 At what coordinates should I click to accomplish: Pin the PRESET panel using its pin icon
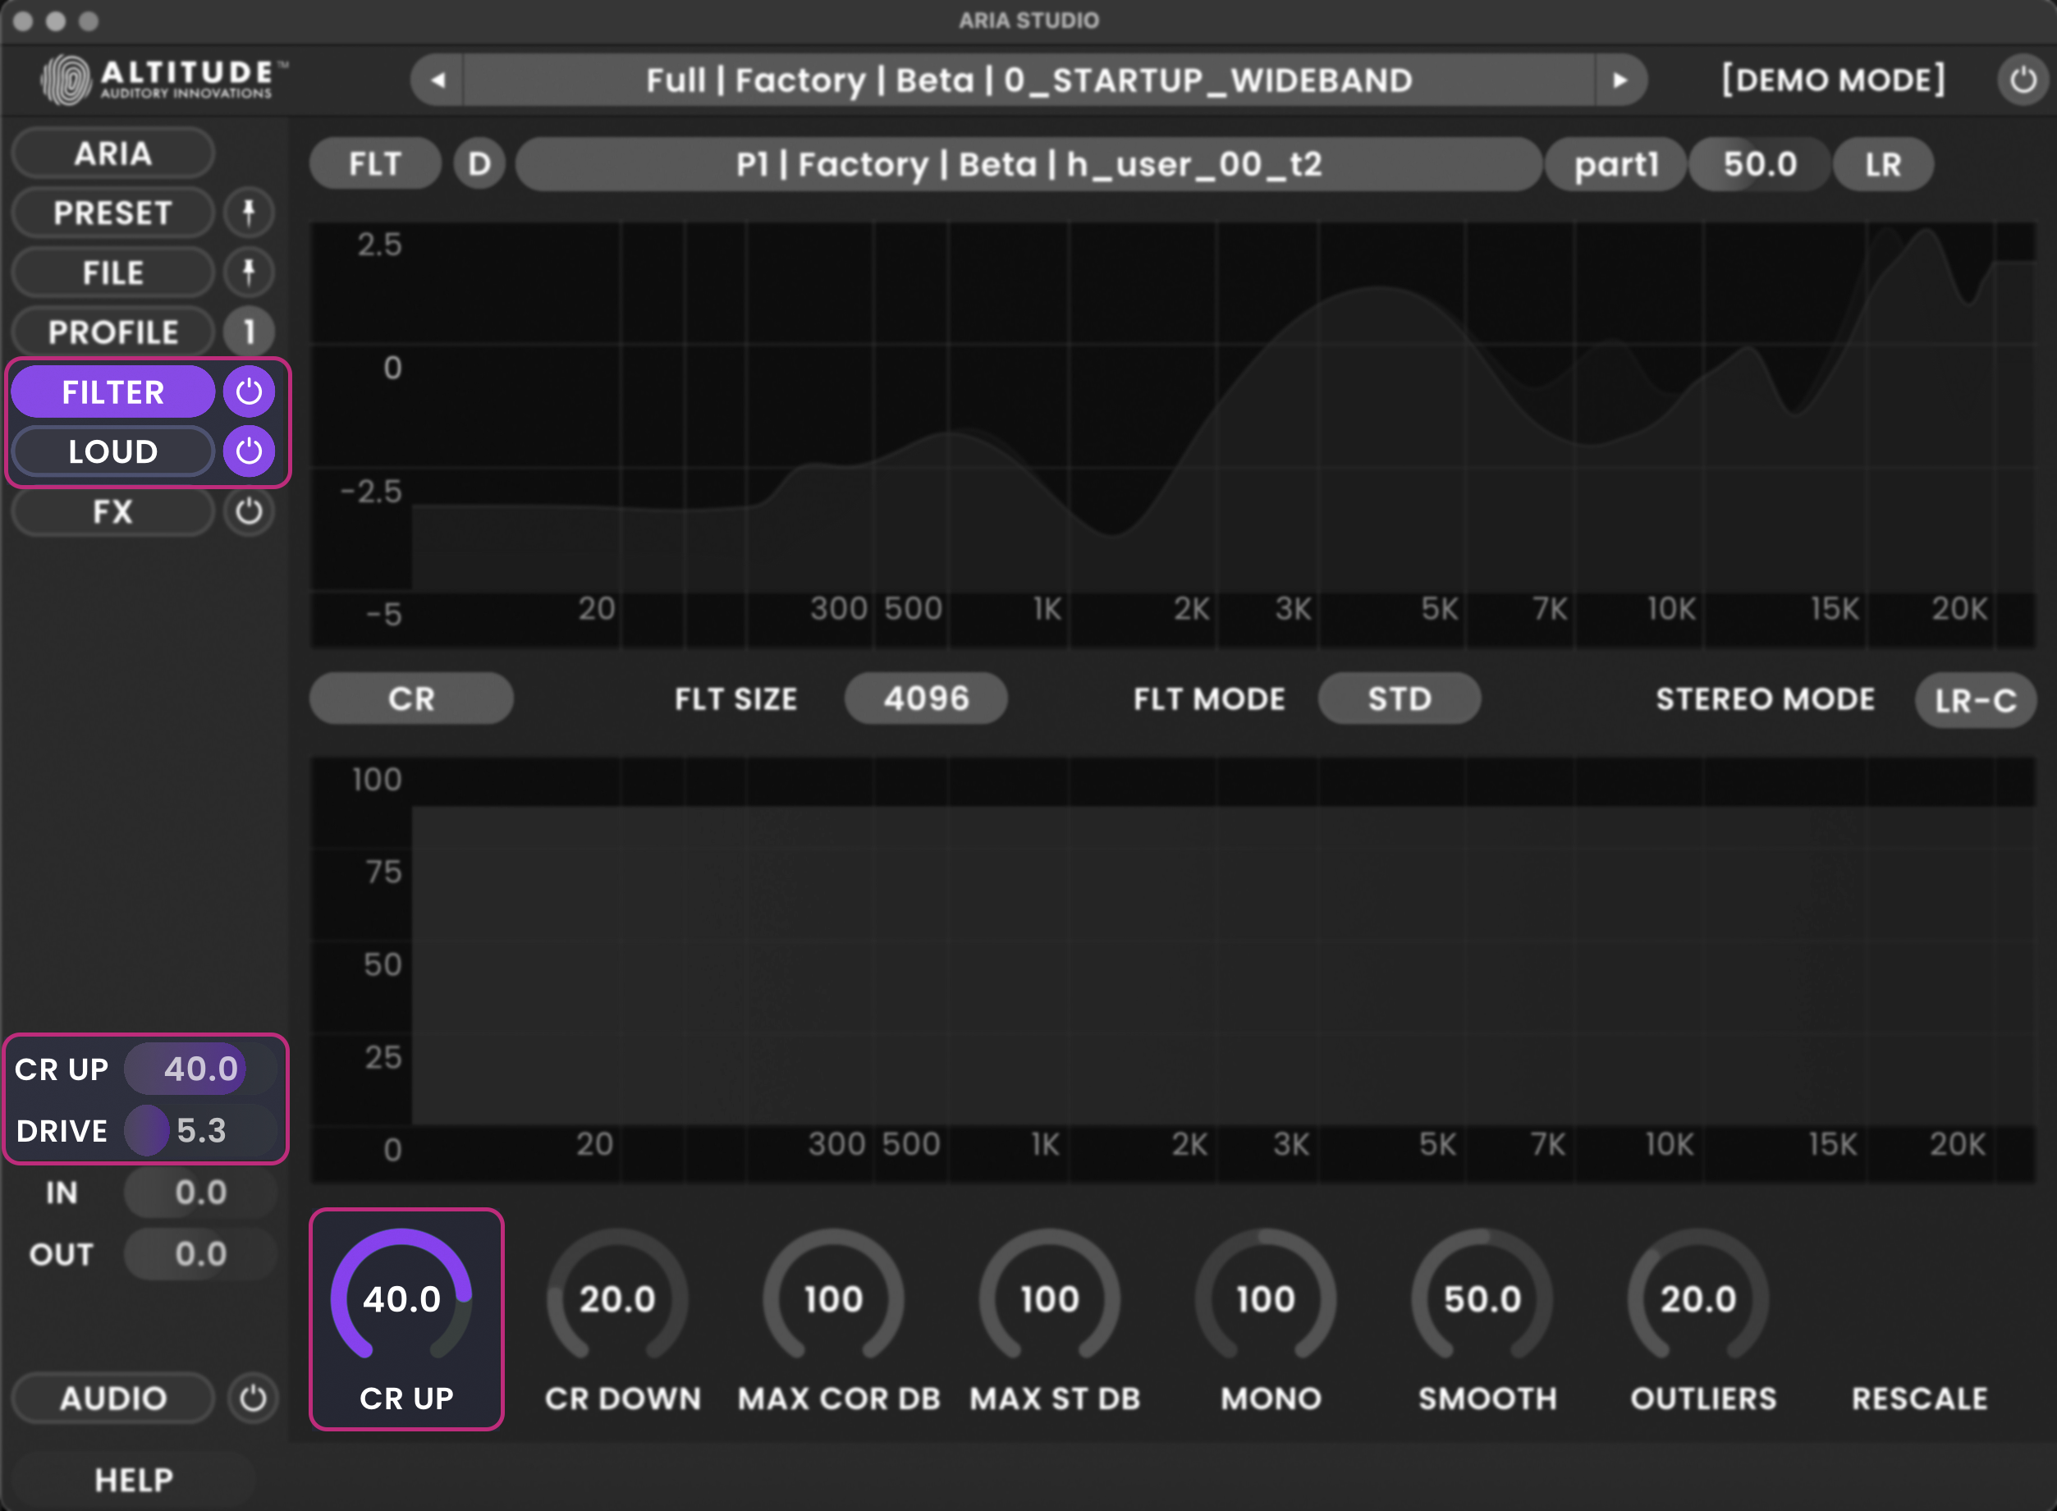(x=248, y=213)
